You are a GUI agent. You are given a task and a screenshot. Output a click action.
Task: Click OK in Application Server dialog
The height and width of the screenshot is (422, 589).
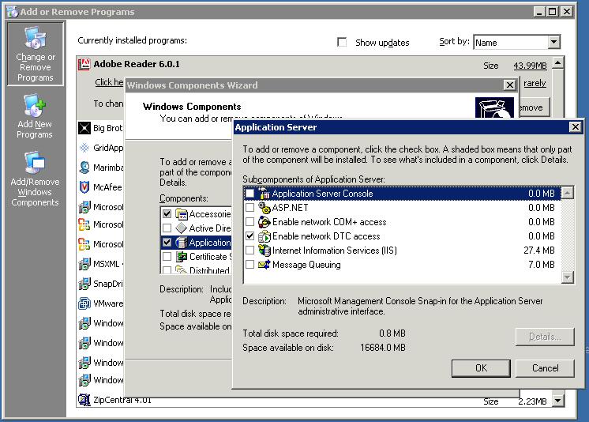tap(481, 368)
